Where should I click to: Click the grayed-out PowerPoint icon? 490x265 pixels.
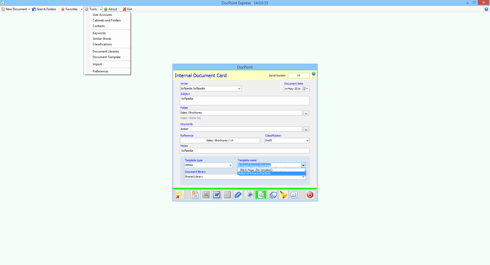point(227,195)
